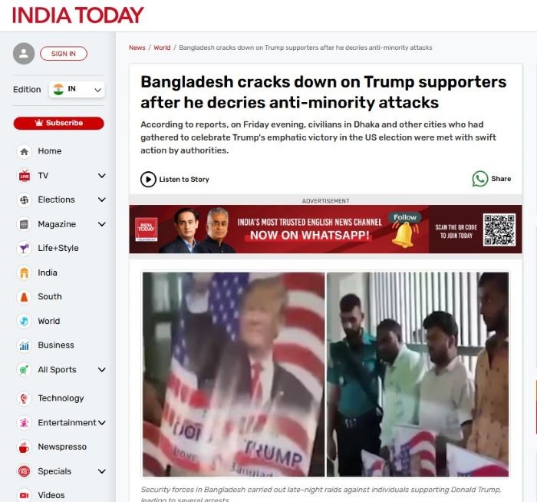Click the Trump flag article image

233,374
